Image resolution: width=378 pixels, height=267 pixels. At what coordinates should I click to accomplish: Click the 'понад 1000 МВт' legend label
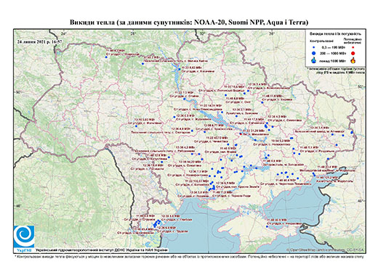(x=333, y=60)
